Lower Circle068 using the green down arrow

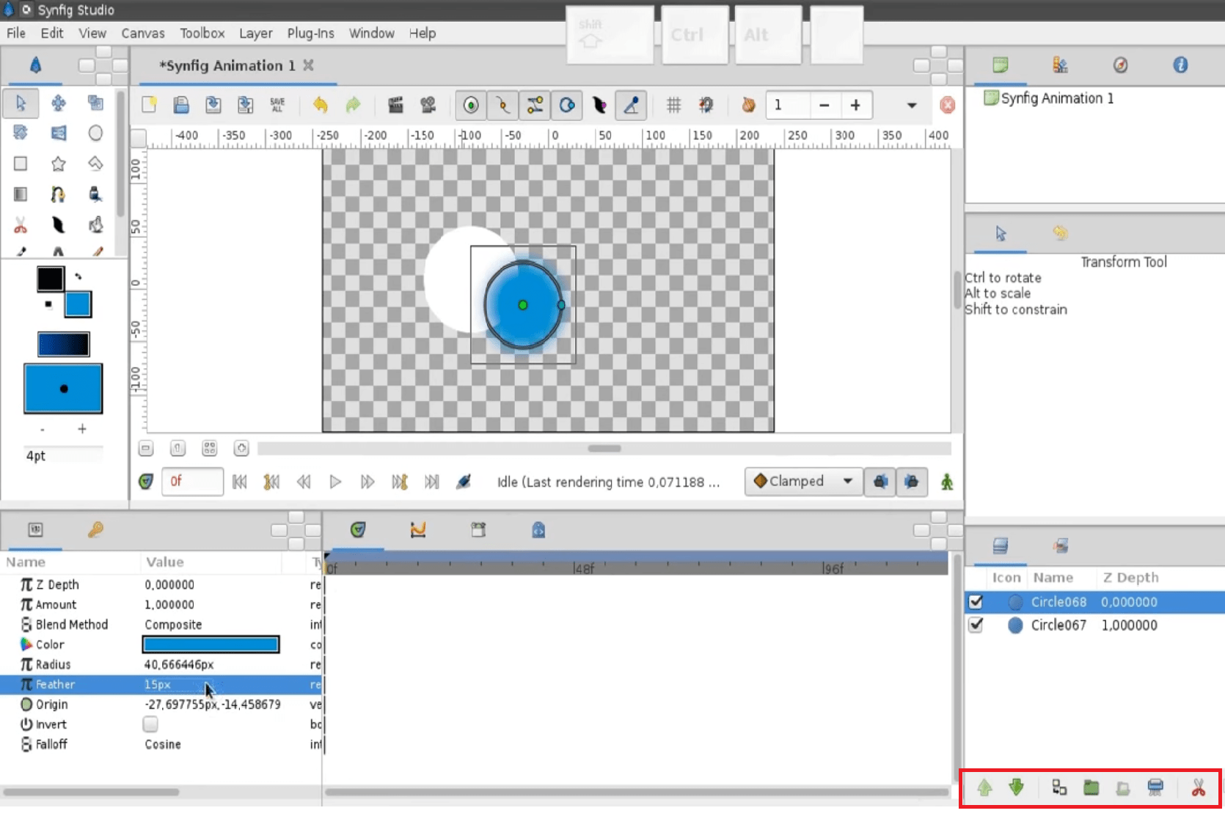tap(1017, 787)
